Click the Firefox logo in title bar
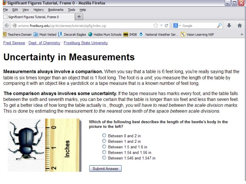 [4, 3]
